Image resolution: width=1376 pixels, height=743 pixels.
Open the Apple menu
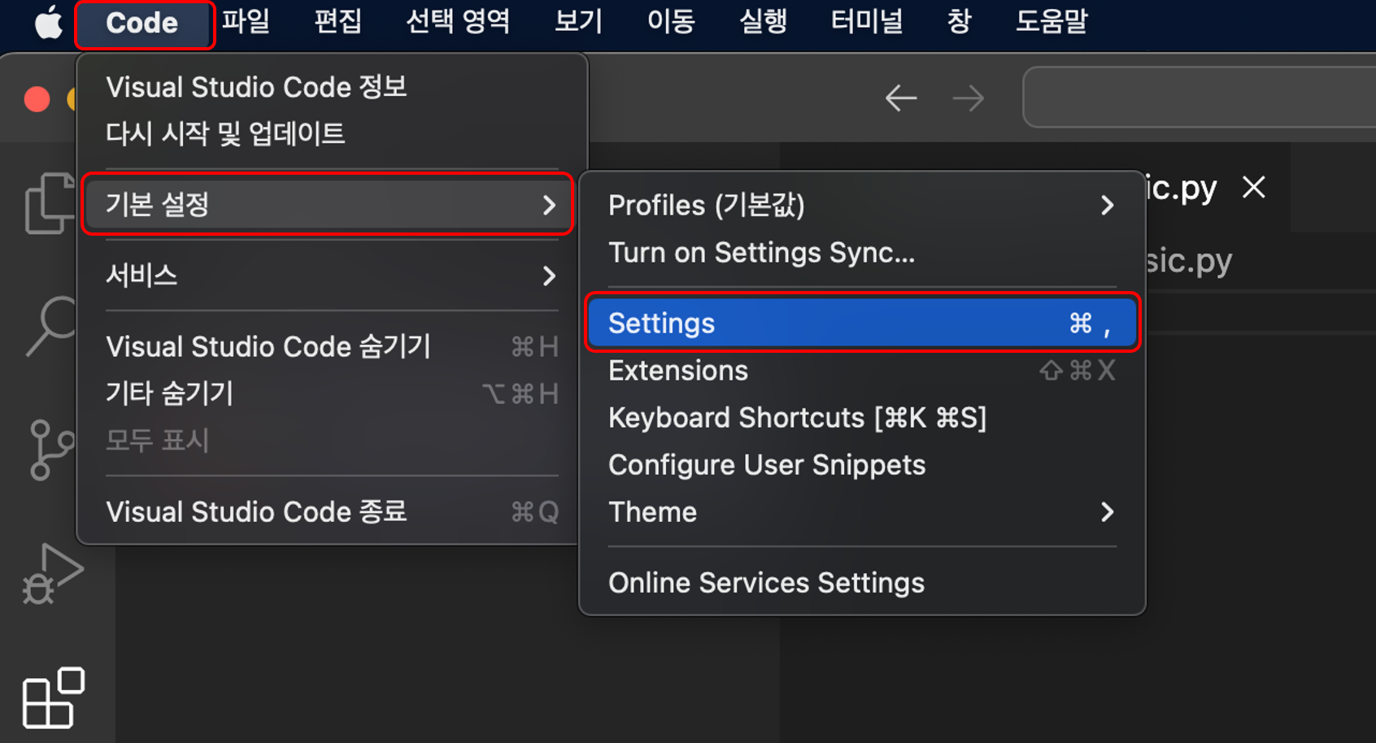[49, 23]
